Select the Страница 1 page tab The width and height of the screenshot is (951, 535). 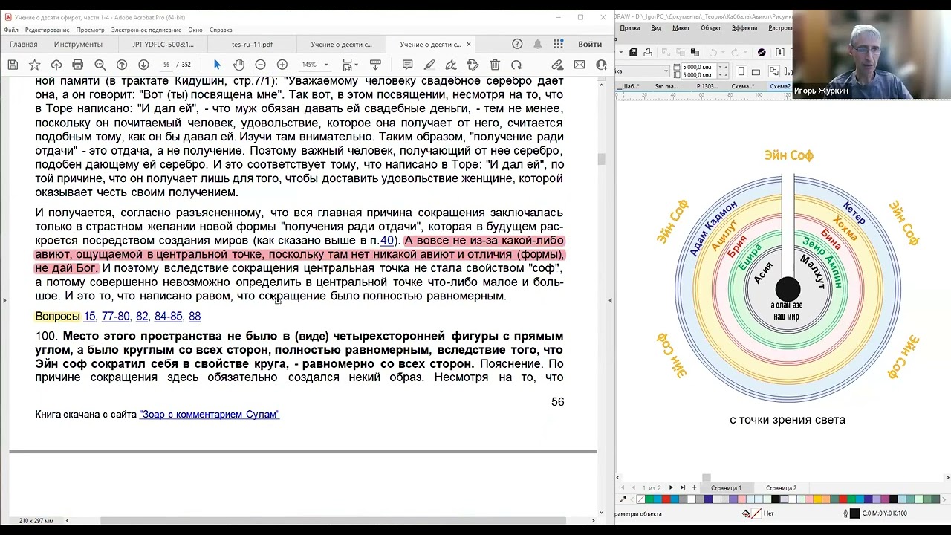click(x=726, y=488)
